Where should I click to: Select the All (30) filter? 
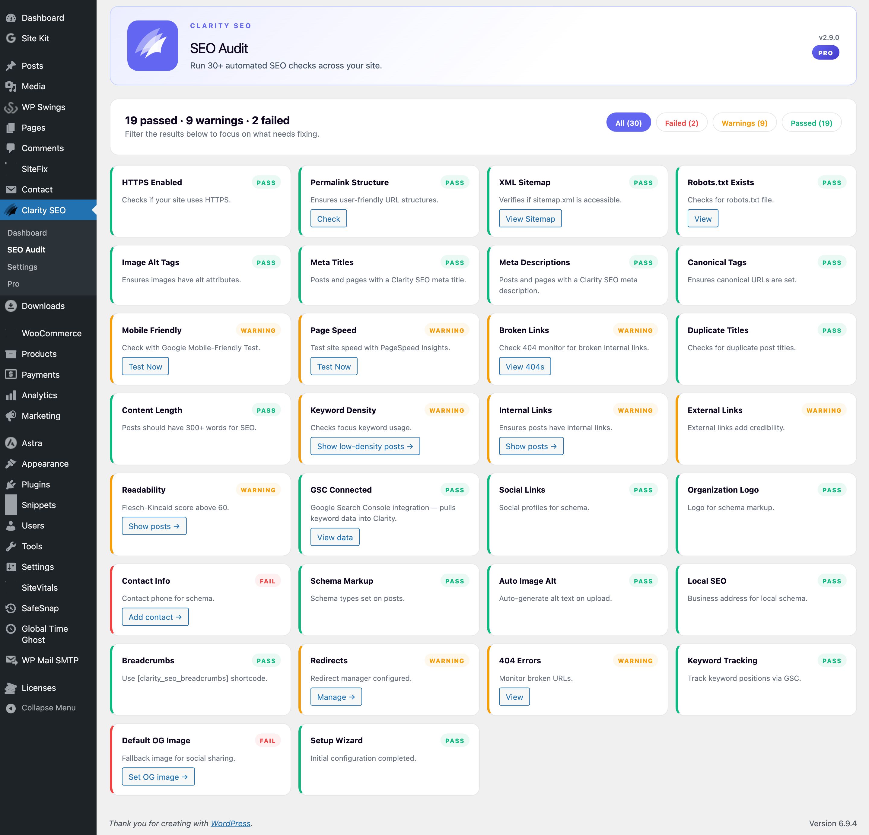(x=628, y=123)
